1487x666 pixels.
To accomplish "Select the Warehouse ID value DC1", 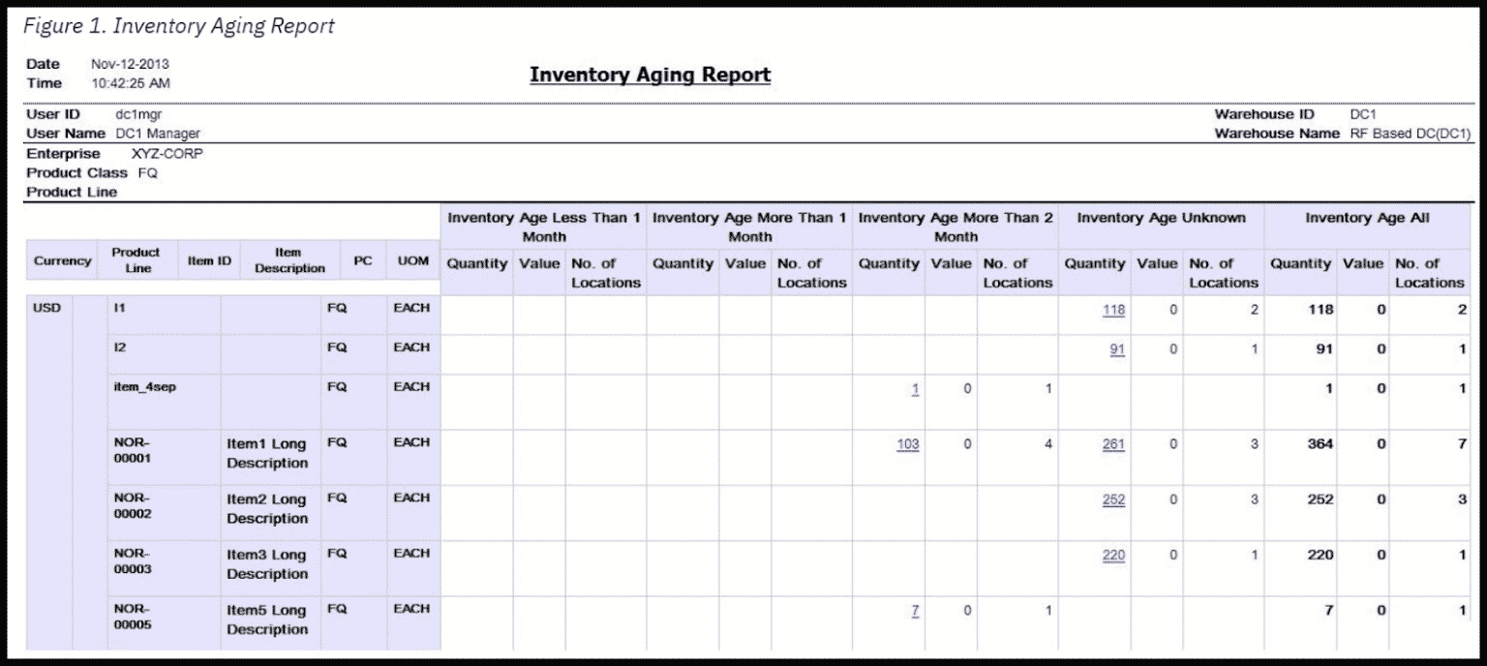I will pyautogui.click(x=1362, y=113).
